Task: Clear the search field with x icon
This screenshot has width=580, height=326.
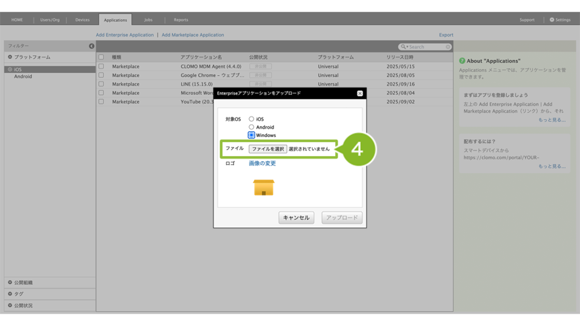Action: [x=448, y=47]
